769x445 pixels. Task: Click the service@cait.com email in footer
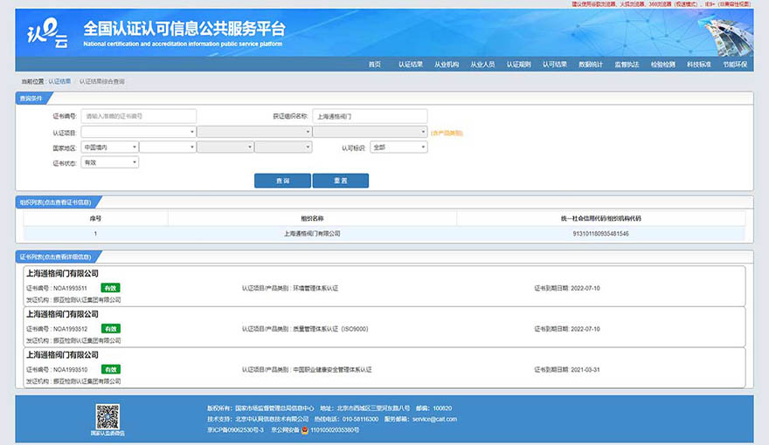tap(434, 419)
